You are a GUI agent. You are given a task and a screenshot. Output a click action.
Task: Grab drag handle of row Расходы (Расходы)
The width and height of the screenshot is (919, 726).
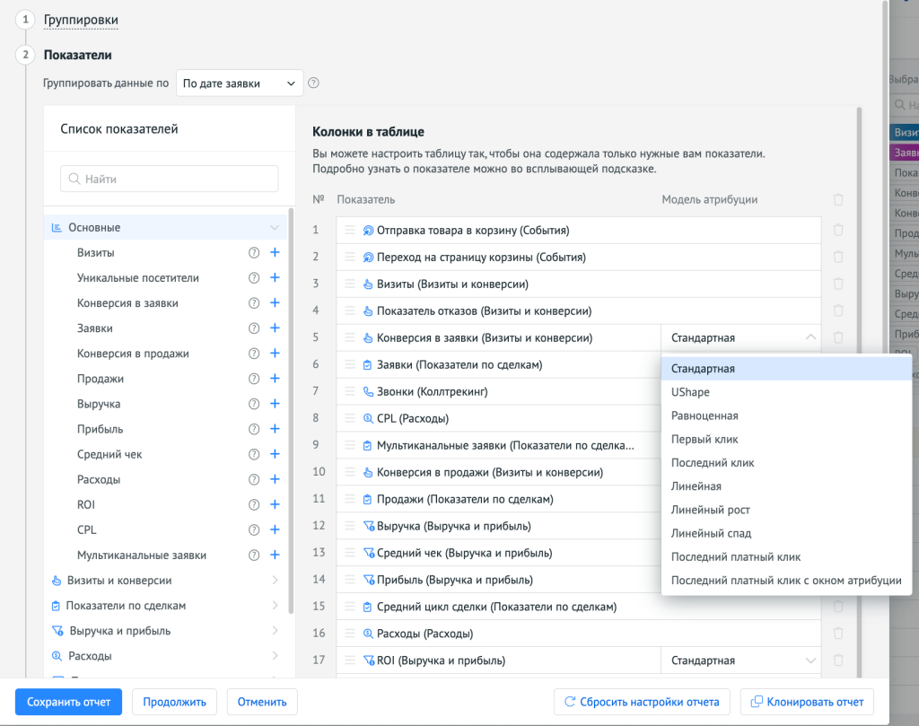(350, 634)
